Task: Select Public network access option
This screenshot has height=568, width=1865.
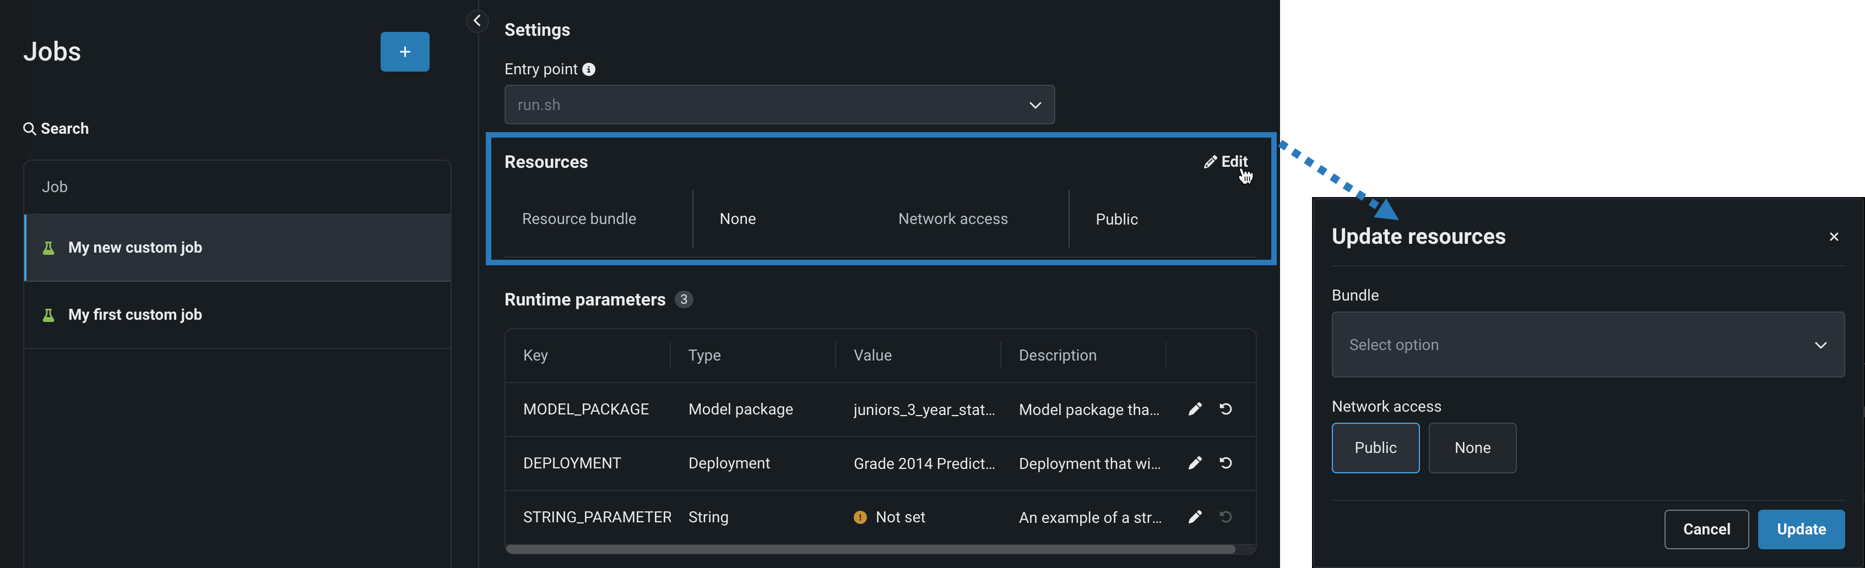Action: point(1375,448)
